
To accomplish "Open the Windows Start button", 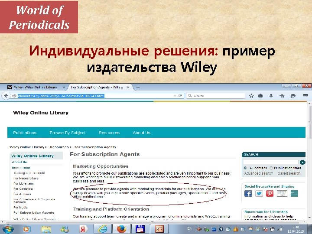I will pyautogui.click(x=8, y=229).
